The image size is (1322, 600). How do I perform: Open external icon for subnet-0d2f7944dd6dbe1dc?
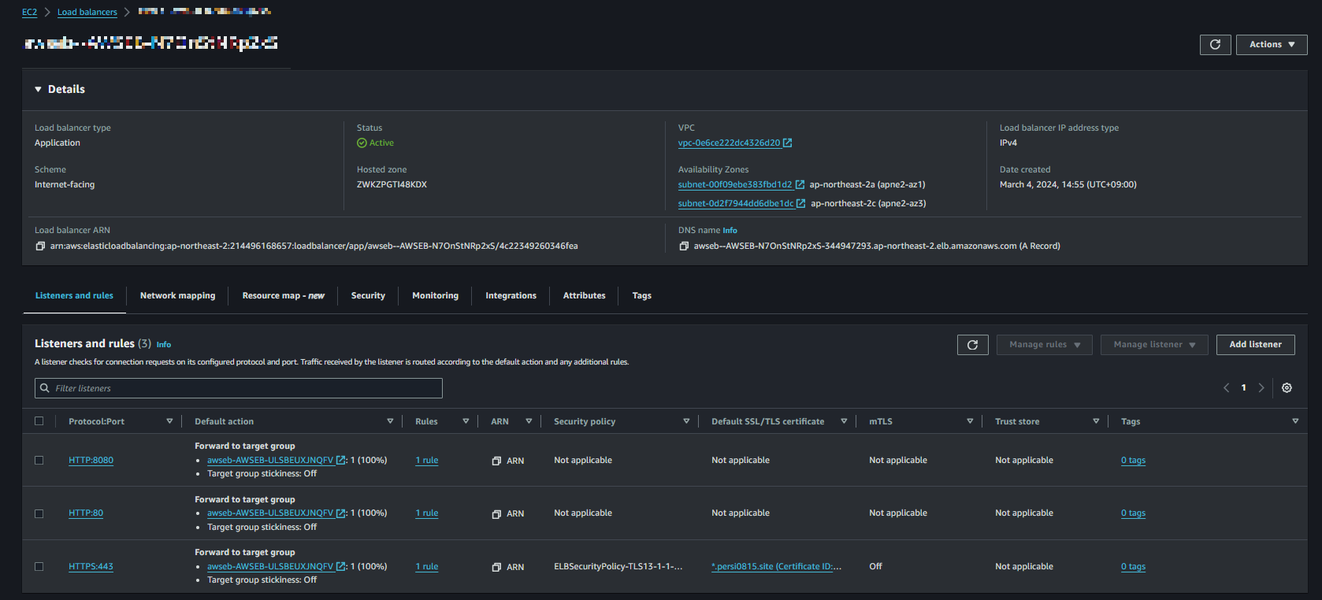[800, 204]
